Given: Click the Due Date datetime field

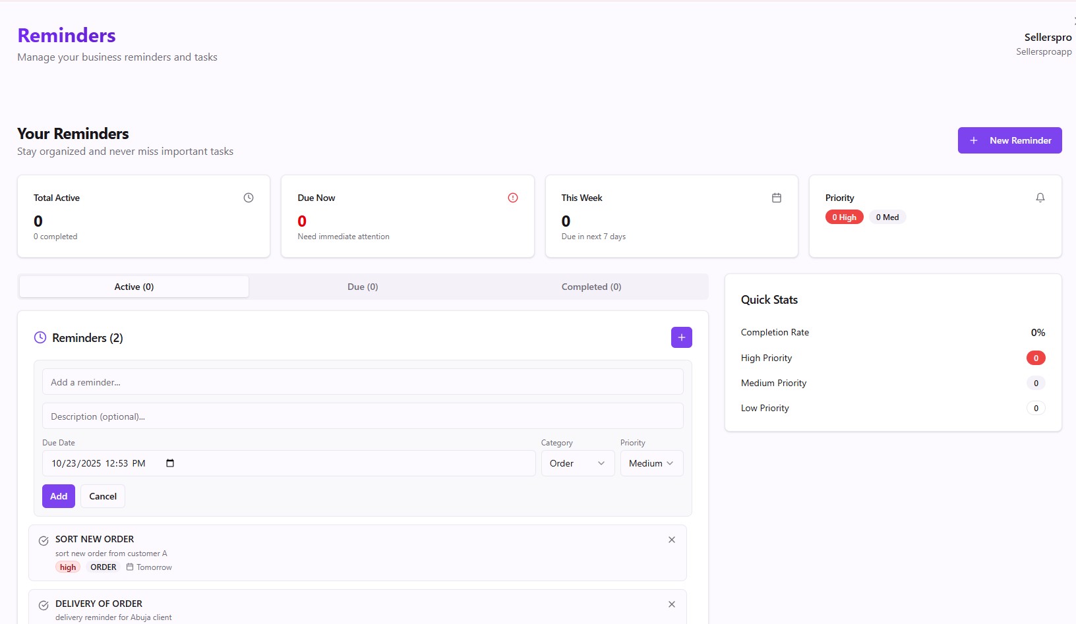Looking at the screenshot, I should pyautogui.click(x=289, y=463).
